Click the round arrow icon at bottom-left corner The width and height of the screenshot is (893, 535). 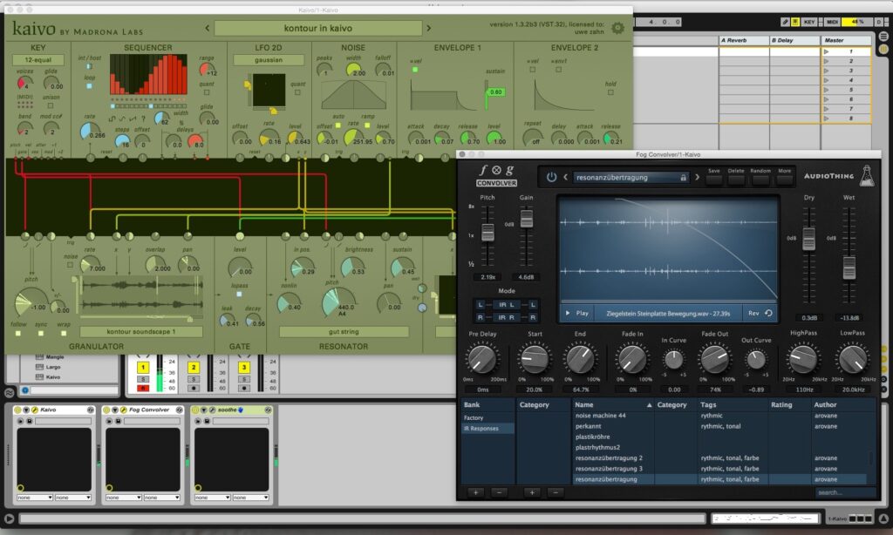point(9,518)
